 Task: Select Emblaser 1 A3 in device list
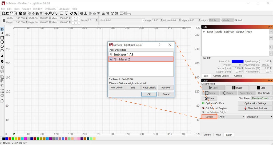141,54
